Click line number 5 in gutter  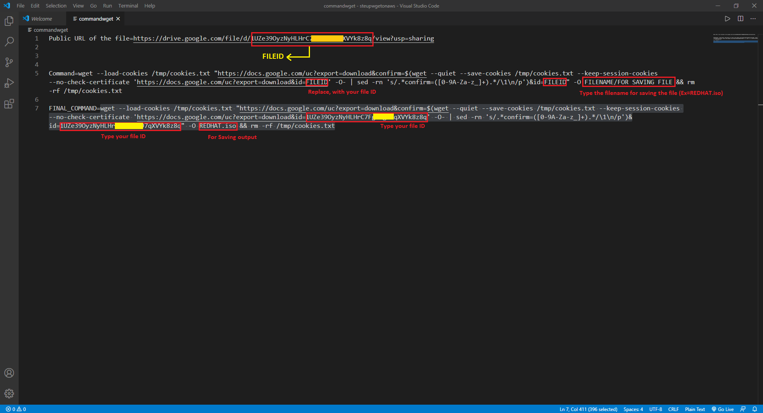pos(37,73)
